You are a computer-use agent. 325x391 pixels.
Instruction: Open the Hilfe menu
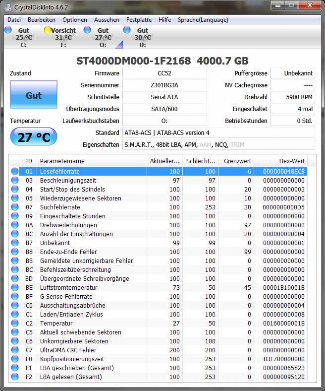click(x=164, y=20)
